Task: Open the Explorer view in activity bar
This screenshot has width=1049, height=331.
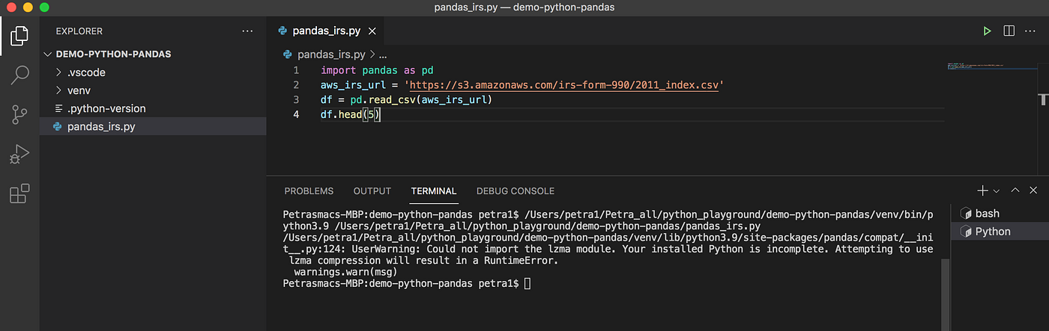Action: (19, 34)
